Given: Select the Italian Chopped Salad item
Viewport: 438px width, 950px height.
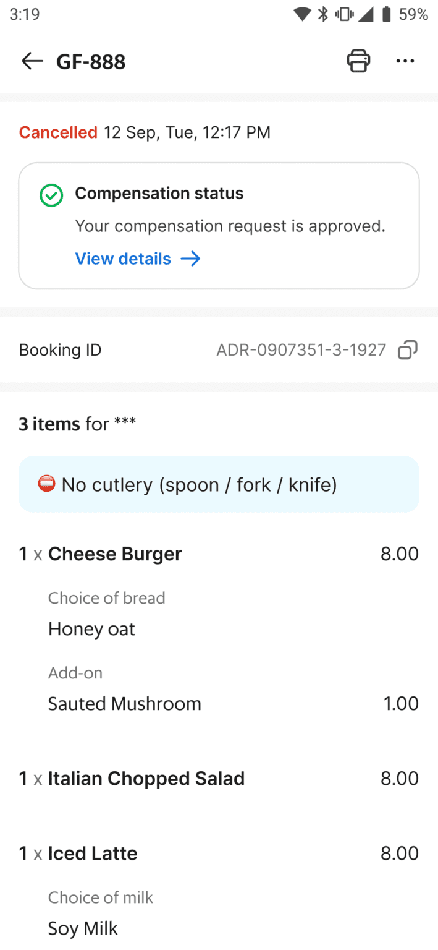Looking at the screenshot, I should [x=146, y=778].
